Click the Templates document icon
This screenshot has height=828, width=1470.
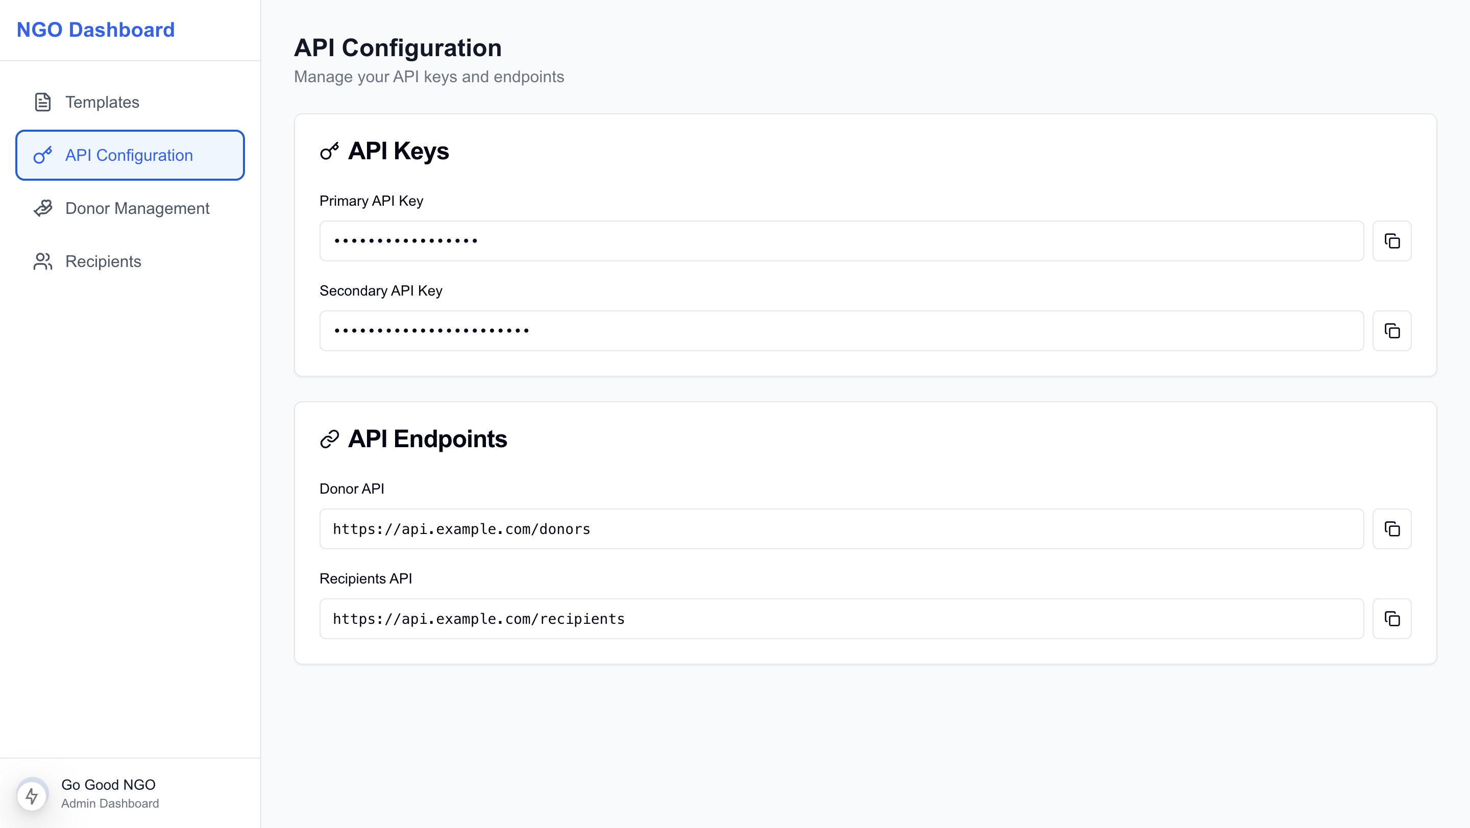43,102
